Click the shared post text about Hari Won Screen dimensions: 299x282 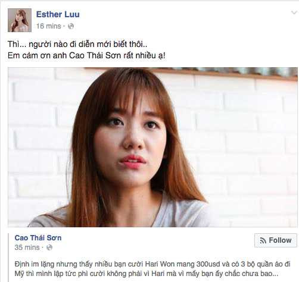[152, 269]
